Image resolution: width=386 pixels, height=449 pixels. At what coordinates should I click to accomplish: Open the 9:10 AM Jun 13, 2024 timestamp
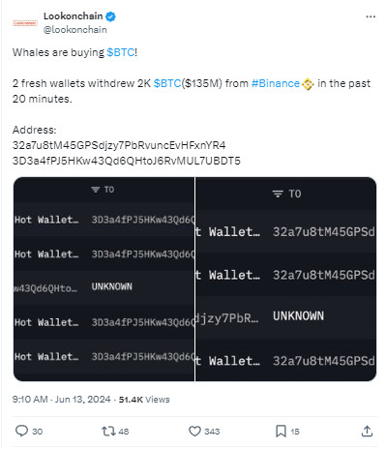(x=61, y=400)
